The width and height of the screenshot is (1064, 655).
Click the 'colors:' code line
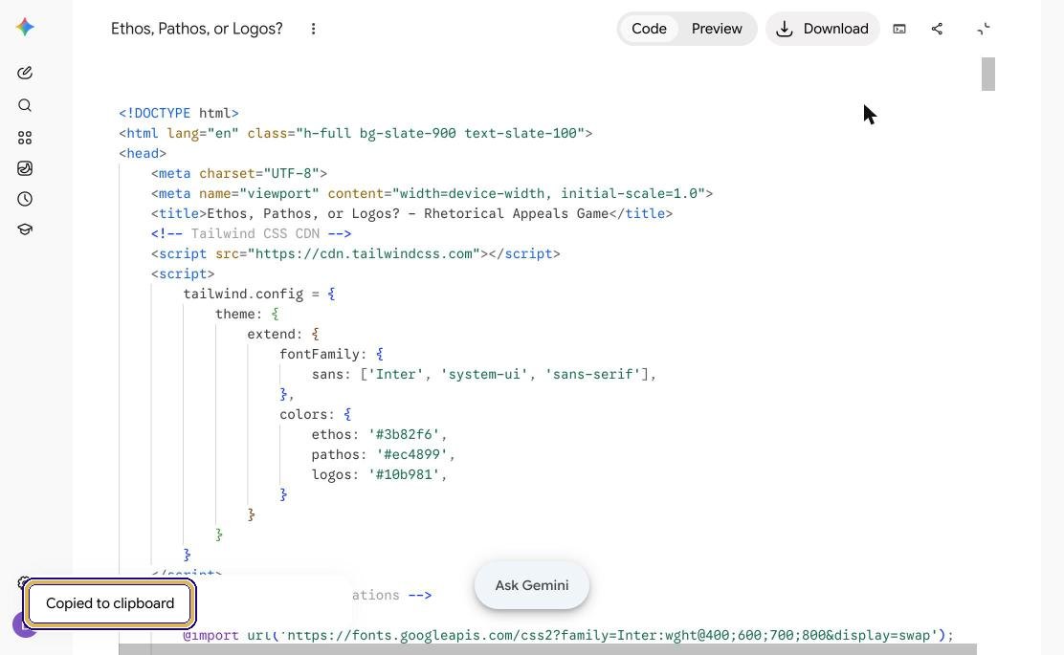click(316, 414)
